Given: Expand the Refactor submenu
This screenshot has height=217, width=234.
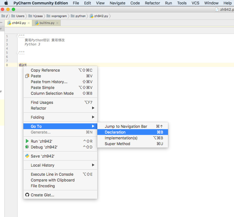Looking at the screenshot, I should [x=60, y=108].
